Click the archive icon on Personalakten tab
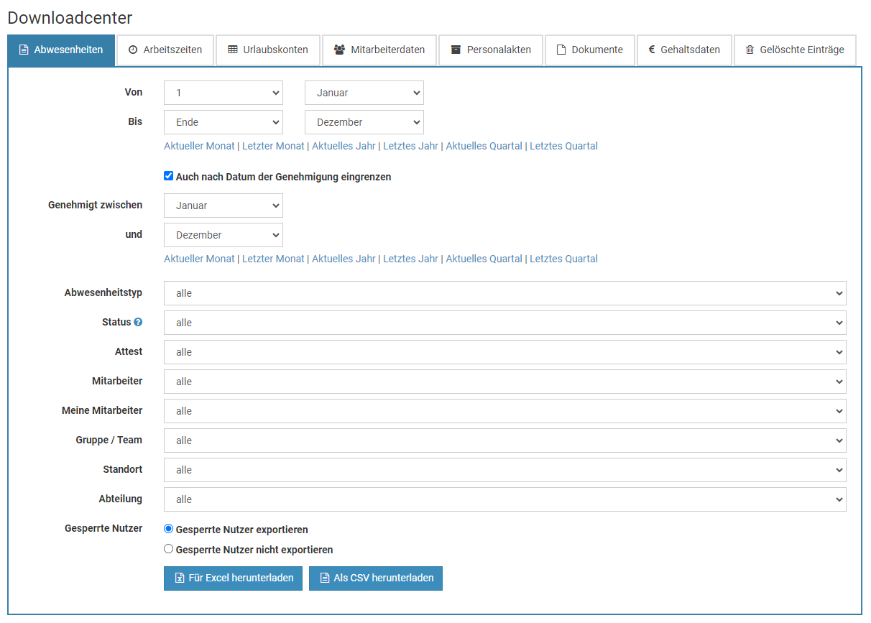871x623 pixels. [x=456, y=50]
